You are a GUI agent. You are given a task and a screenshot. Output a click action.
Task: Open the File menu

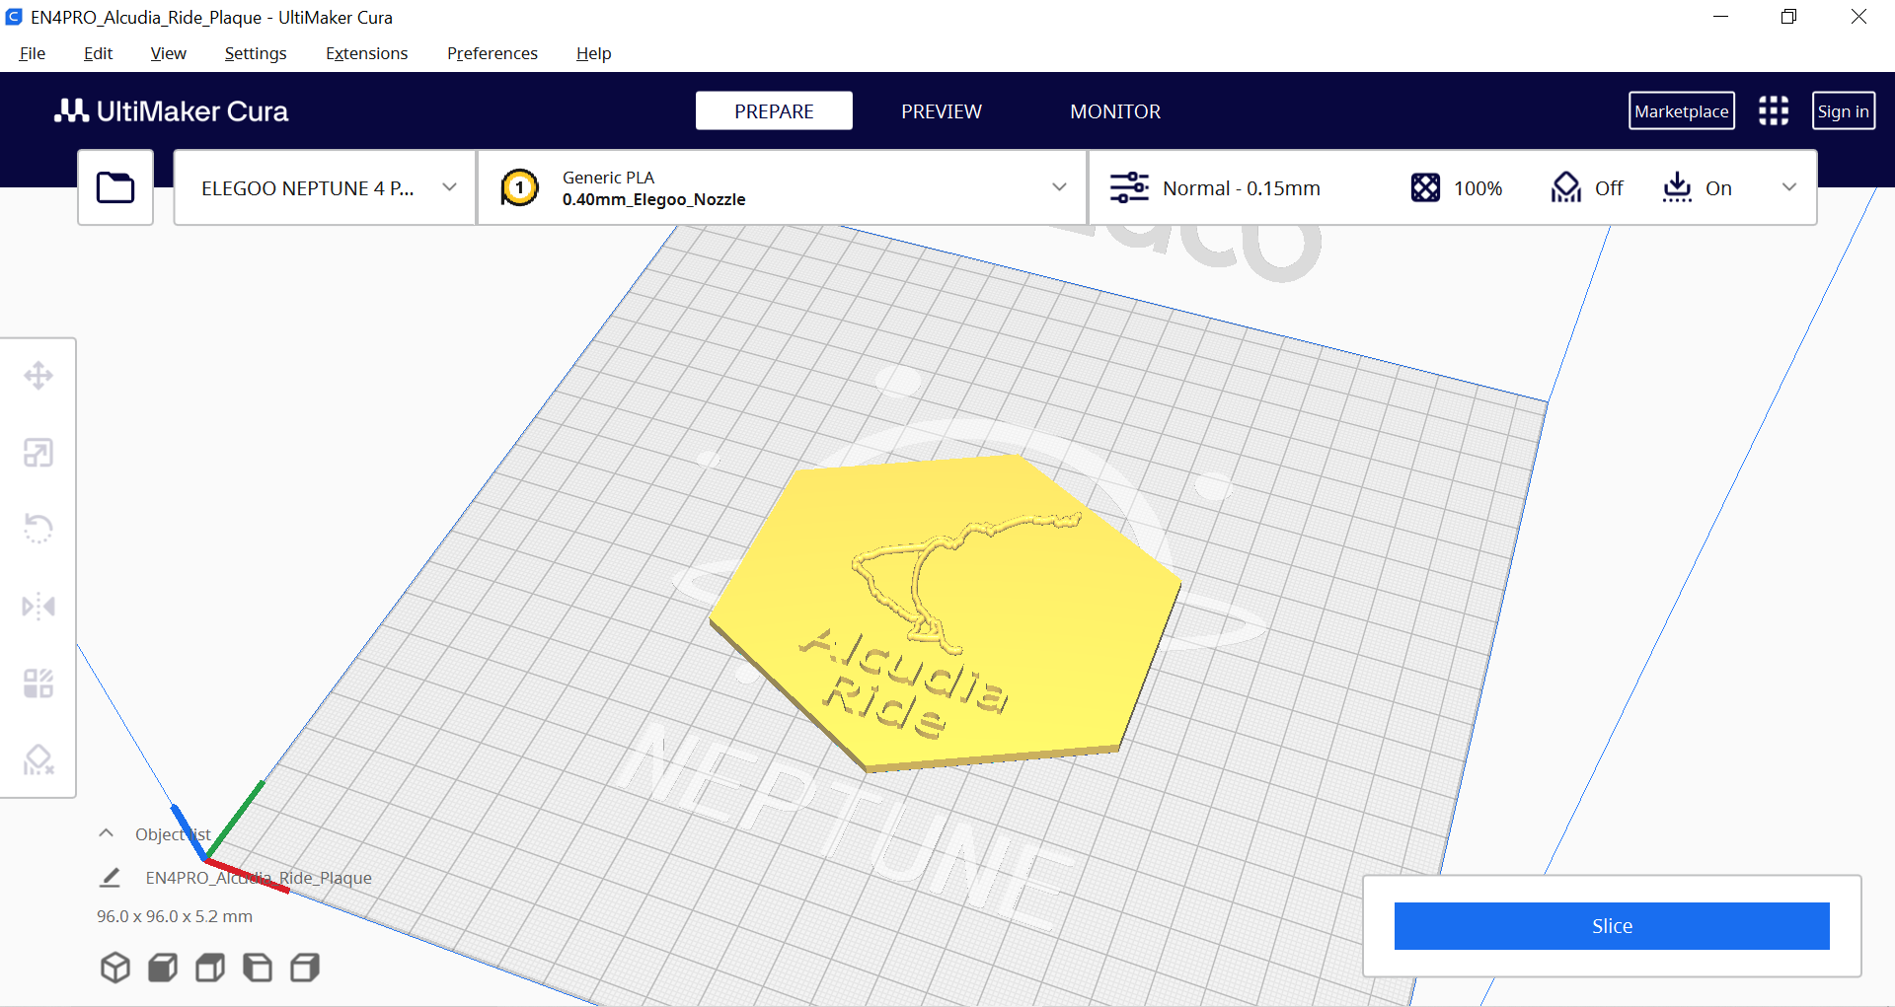33,53
